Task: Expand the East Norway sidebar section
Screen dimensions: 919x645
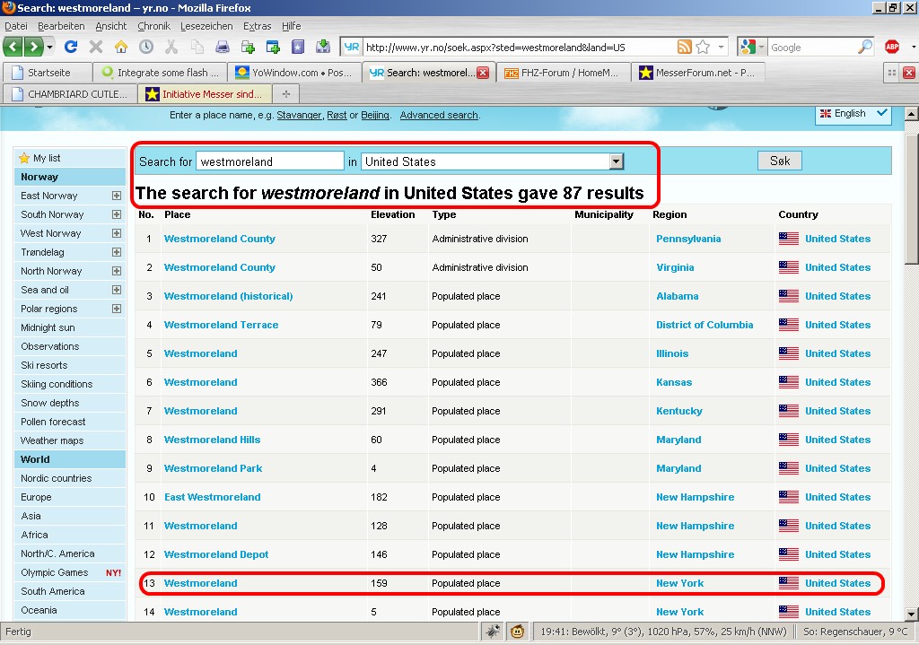Action: [116, 196]
